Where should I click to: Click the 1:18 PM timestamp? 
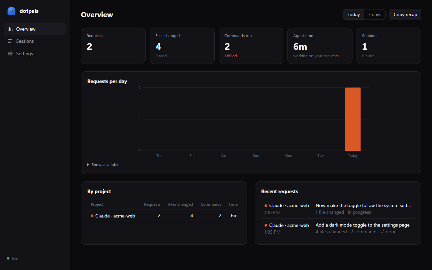click(272, 212)
